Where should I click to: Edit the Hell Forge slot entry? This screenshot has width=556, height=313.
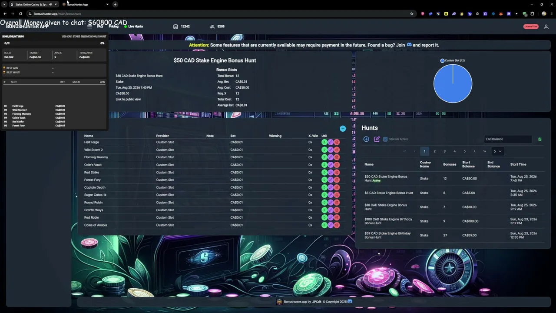[331, 142]
